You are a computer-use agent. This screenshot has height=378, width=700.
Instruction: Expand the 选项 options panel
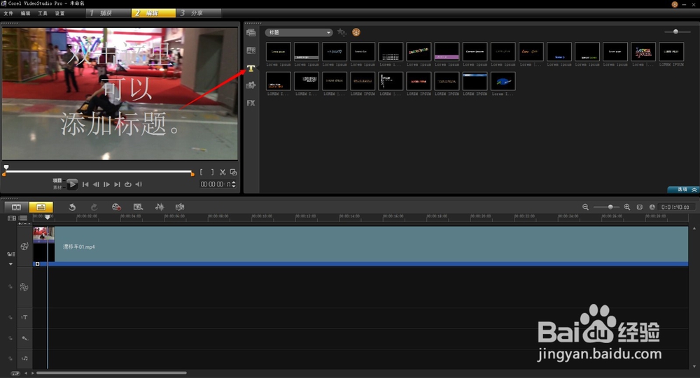tap(683, 189)
